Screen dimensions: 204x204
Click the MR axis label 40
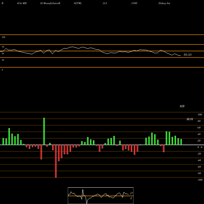coord(199,134)
